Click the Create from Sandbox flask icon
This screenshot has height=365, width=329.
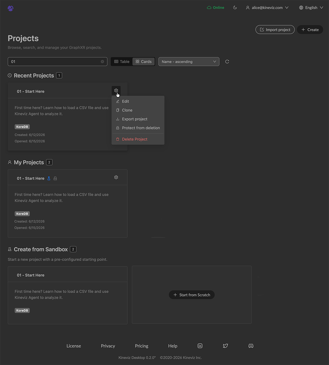pos(10,249)
